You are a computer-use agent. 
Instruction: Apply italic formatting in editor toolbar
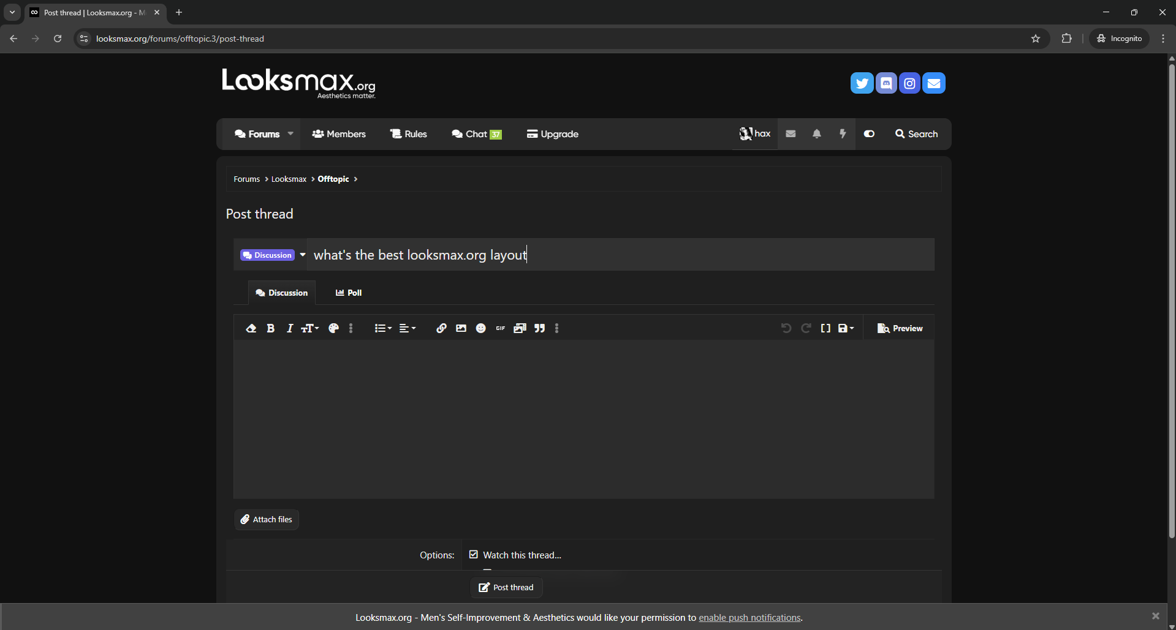(x=290, y=329)
